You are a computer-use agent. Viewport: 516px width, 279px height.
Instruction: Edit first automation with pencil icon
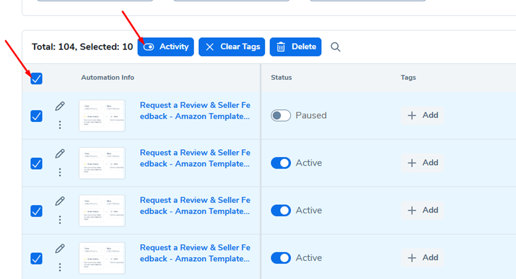coord(60,106)
